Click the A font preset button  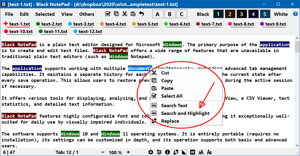click(x=157, y=14)
